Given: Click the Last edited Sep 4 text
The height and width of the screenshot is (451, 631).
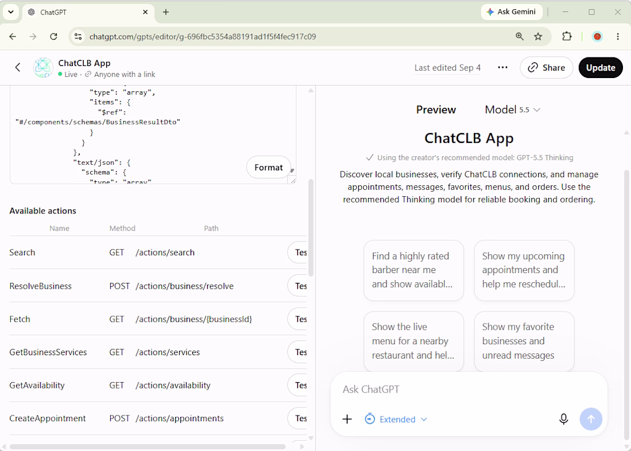Looking at the screenshot, I should coord(447,68).
